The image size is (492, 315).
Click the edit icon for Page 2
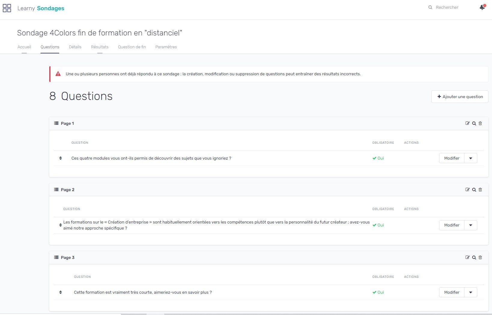[x=467, y=190]
